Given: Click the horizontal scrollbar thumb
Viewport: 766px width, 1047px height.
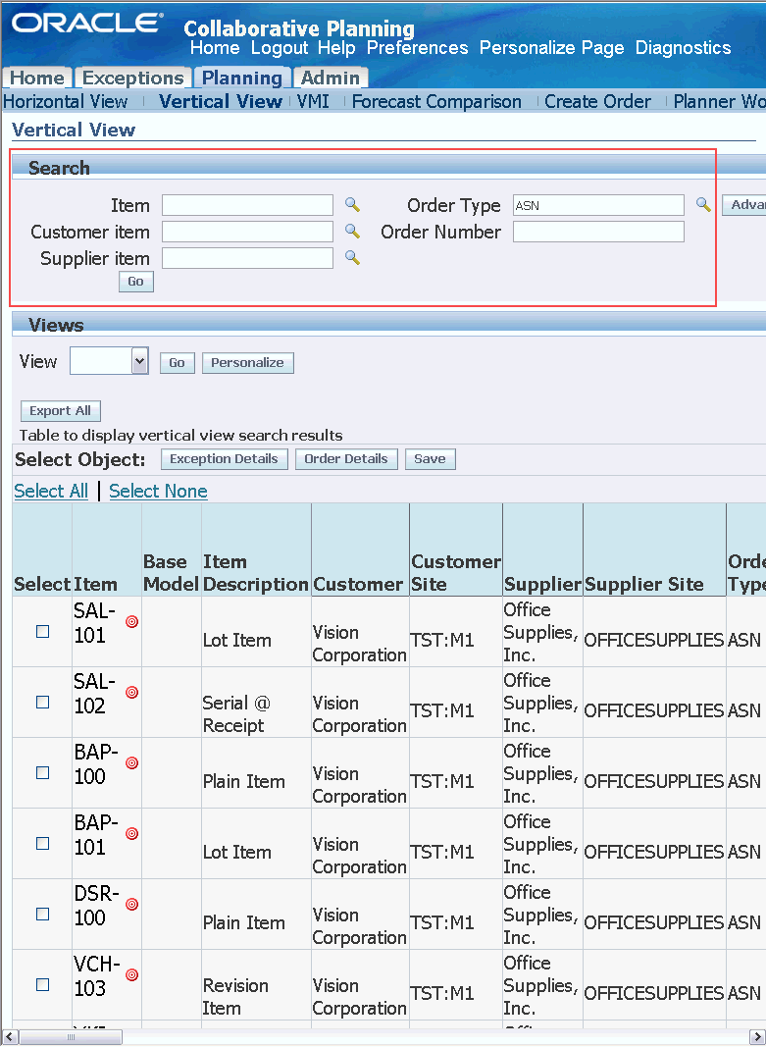Looking at the screenshot, I should tap(72, 1037).
